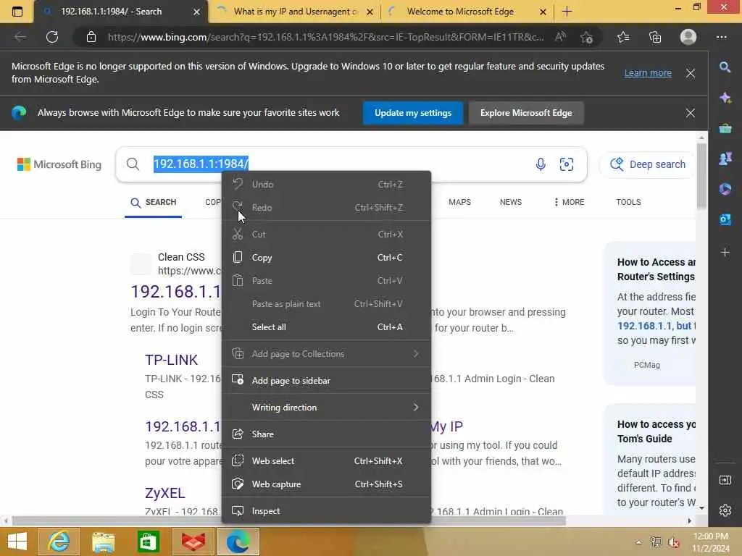Open a new tab with plus button
Screen dimensions: 742x556
click(567, 12)
